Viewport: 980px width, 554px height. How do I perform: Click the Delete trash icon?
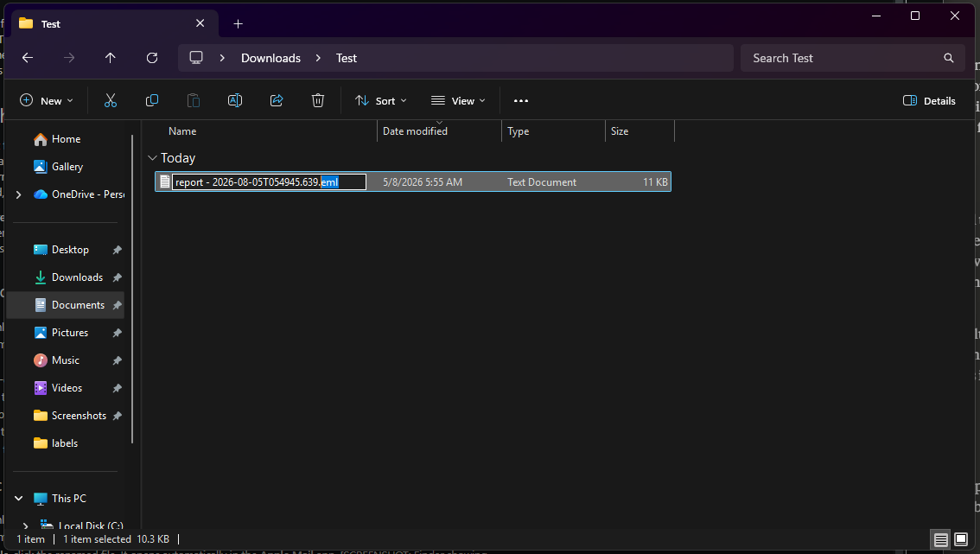tap(317, 100)
